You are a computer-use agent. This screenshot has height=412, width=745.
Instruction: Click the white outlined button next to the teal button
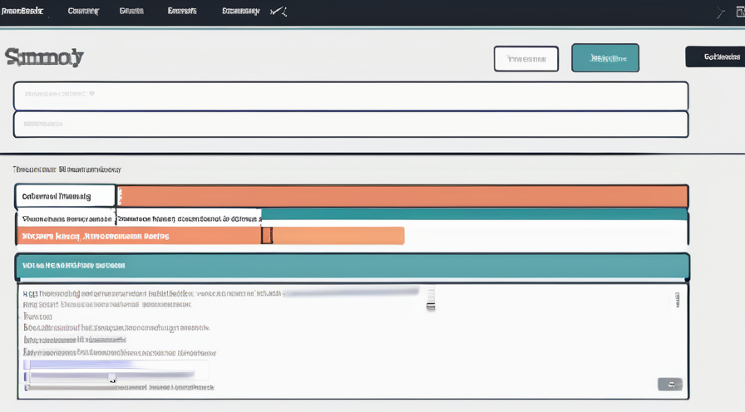(x=527, y=59)
